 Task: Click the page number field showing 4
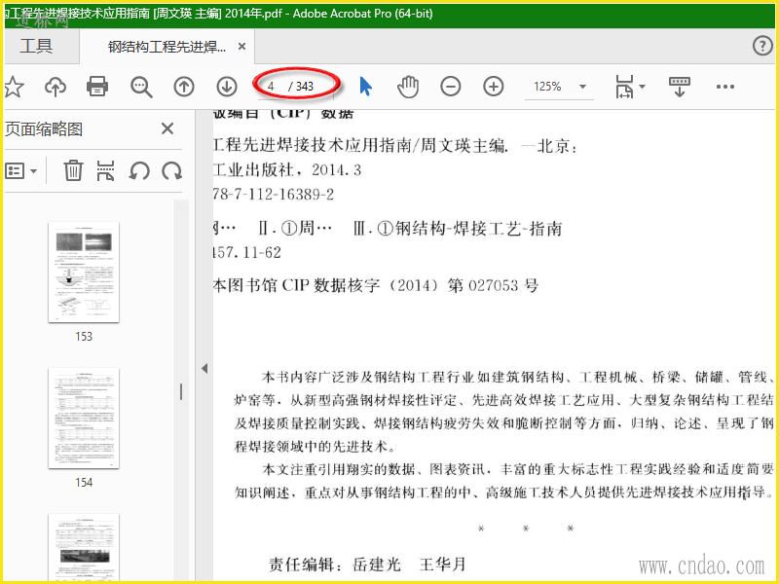click(273, 87)
